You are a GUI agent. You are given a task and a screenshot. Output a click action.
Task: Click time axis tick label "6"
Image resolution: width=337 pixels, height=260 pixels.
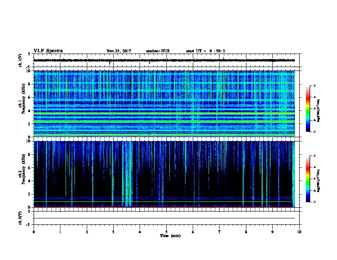[193, 232]
